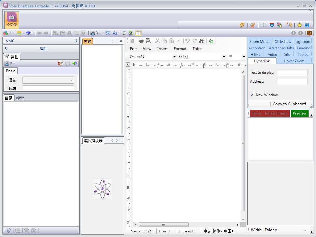Image resolution: width=316 pixels, height=237 pixels.
Task: Click the spell check icon
Action: pyautogui.click(x=211, y=41)
